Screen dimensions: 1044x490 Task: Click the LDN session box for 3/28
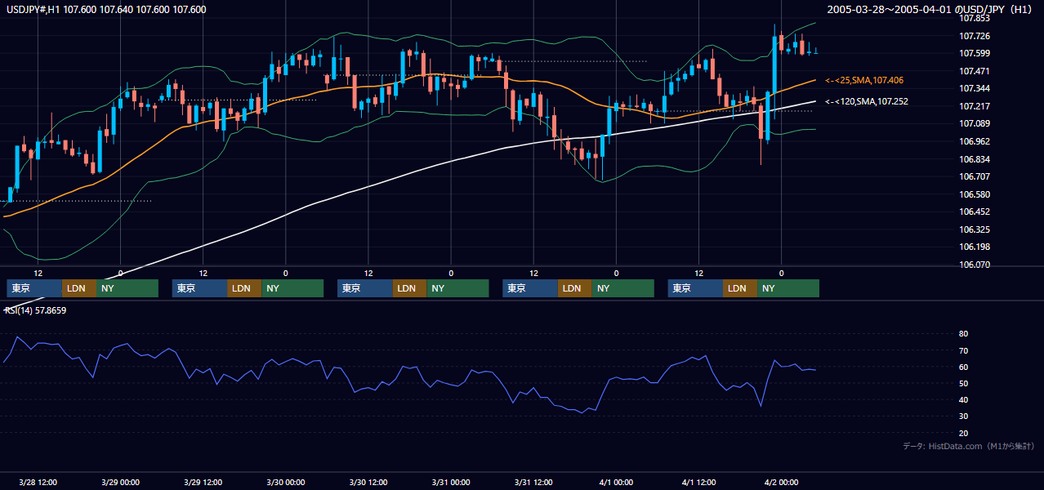[79, 288]
